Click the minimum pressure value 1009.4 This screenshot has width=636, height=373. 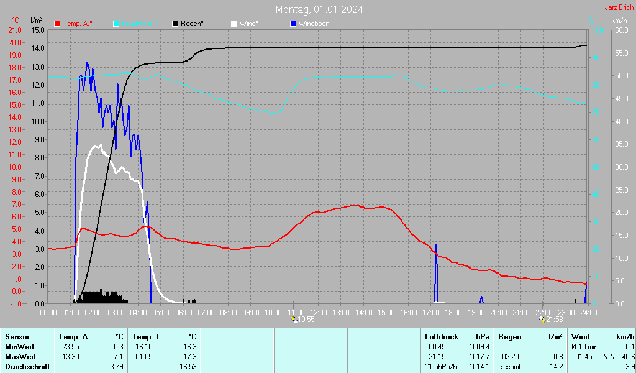[479, 347]
